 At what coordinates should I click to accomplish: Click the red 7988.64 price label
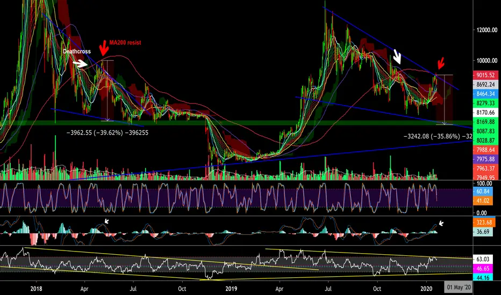point(485,150)
